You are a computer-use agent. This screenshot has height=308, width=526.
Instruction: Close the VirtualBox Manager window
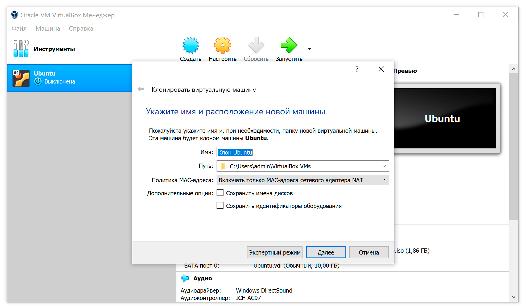coord(506,15)
